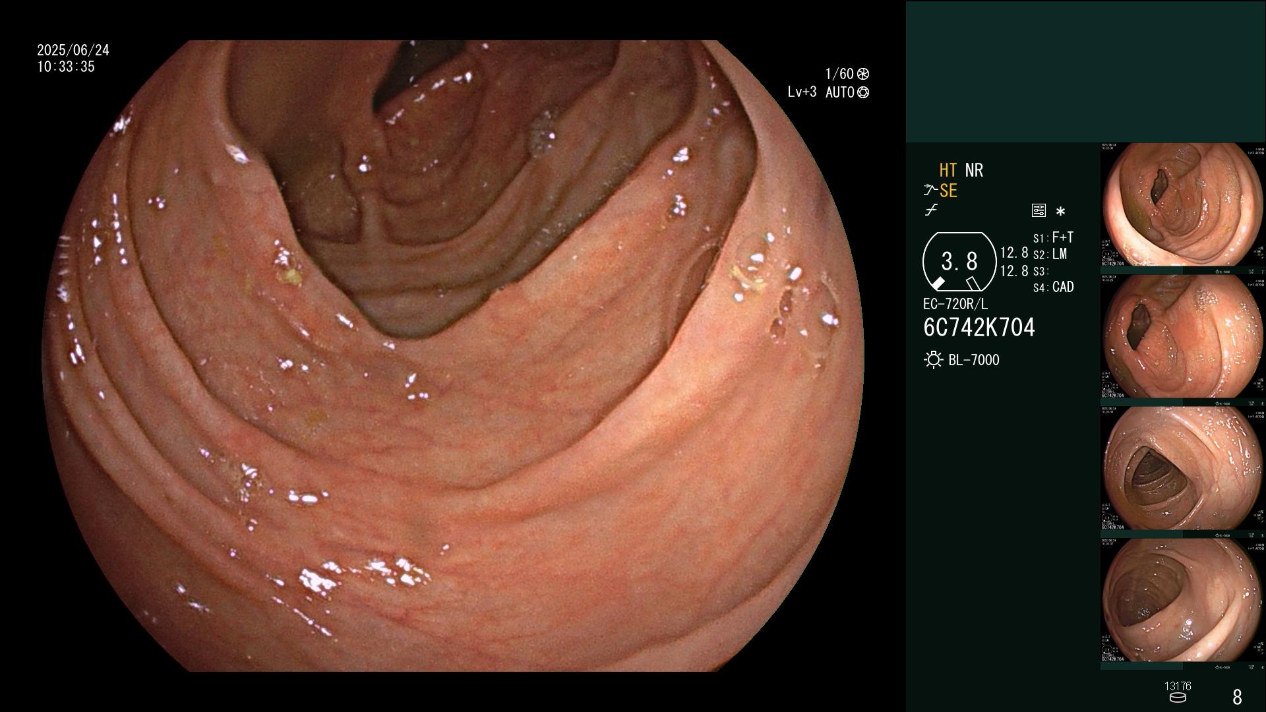The height and width of the screenshot is (712, 1266).
Task: Open the third captured thumbnail image
Action: 1183,469
